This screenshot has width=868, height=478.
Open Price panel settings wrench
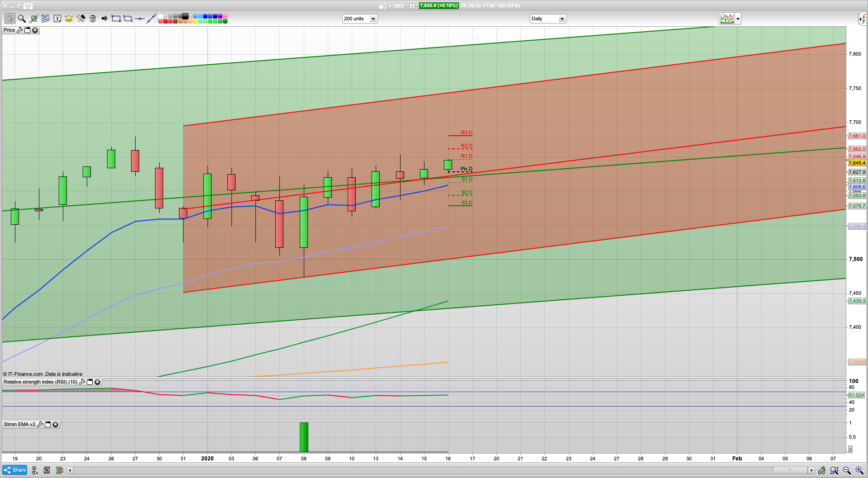coord(19,30)
